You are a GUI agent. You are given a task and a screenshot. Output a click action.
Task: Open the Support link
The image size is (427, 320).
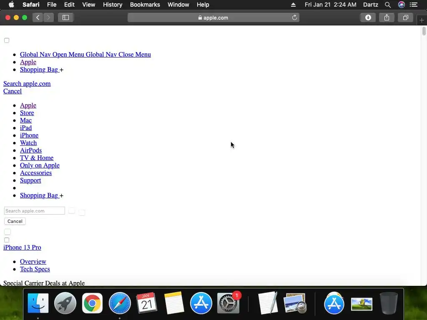(30, 180)
